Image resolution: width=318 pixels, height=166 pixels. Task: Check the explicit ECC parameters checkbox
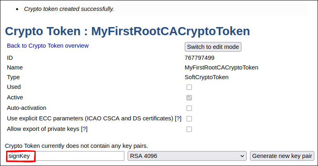click(x=189, y=119)
